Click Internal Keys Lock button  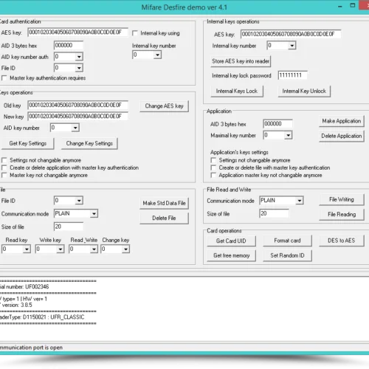pyautogui.click(x=237, y=91)
